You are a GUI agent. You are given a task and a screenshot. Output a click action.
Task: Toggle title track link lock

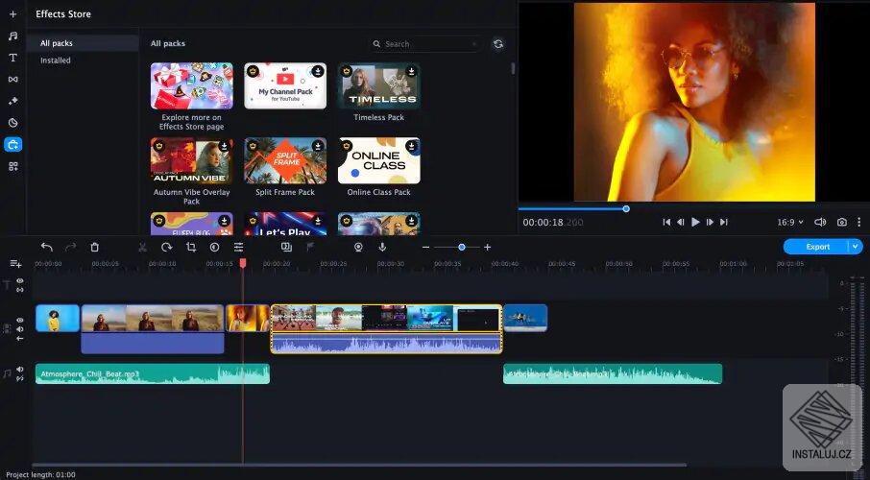(x=20, y=290)
